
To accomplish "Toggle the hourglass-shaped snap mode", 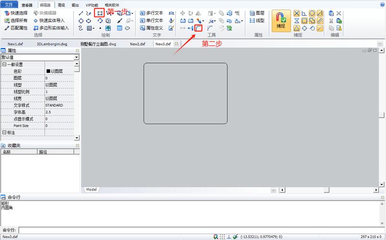I will (297, 21).
